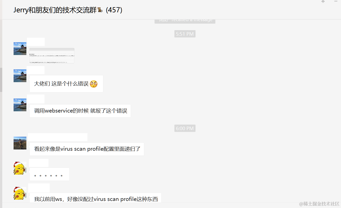Click the minimize window icon at top right

click(336, 1)
